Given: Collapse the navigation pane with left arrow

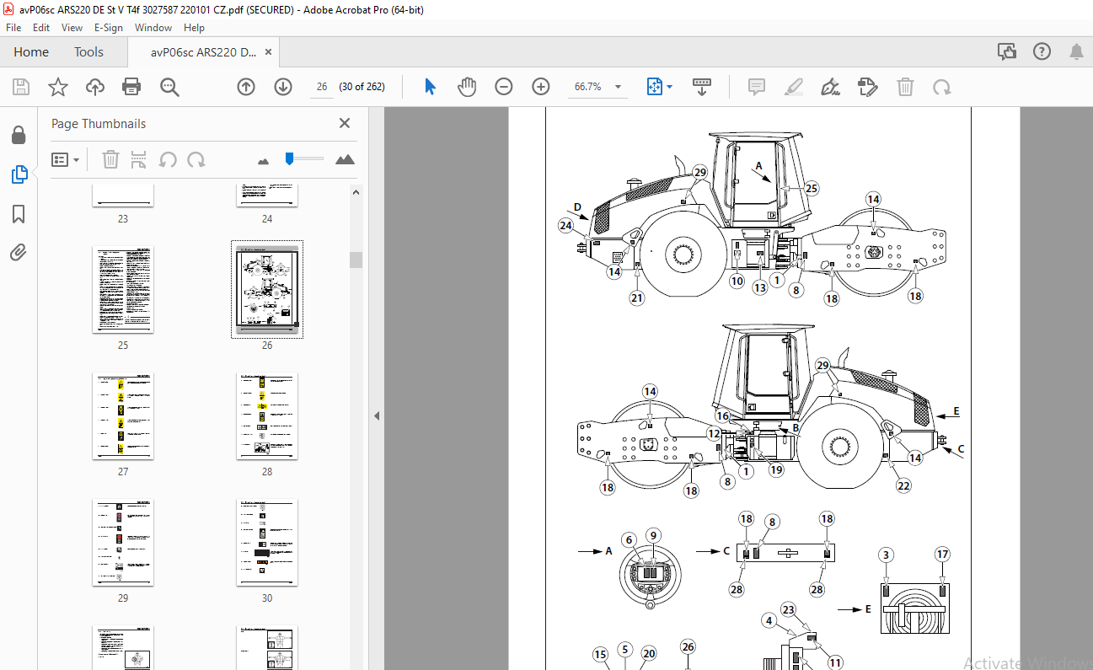Looking at the screenshot, I should coord(377,416).
